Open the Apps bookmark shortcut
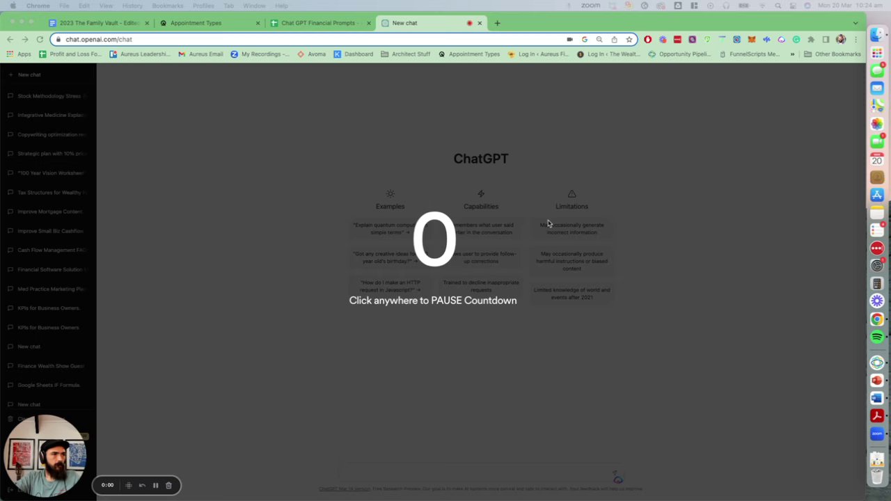 click(x=19, y=54)
